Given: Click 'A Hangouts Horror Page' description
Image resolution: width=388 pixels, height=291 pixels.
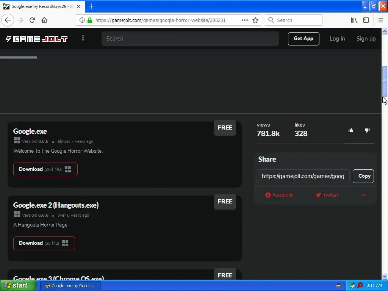Looking at the screenshot, I should [x=40, y=225].
